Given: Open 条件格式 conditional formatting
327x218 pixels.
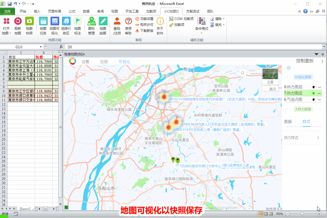Looking at the screenshot, I should [201, 26].
